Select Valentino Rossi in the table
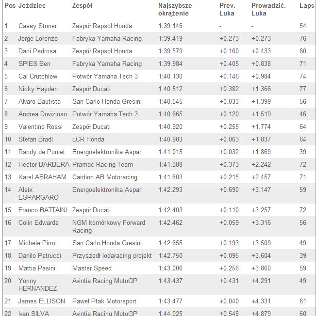 point(40,127)
